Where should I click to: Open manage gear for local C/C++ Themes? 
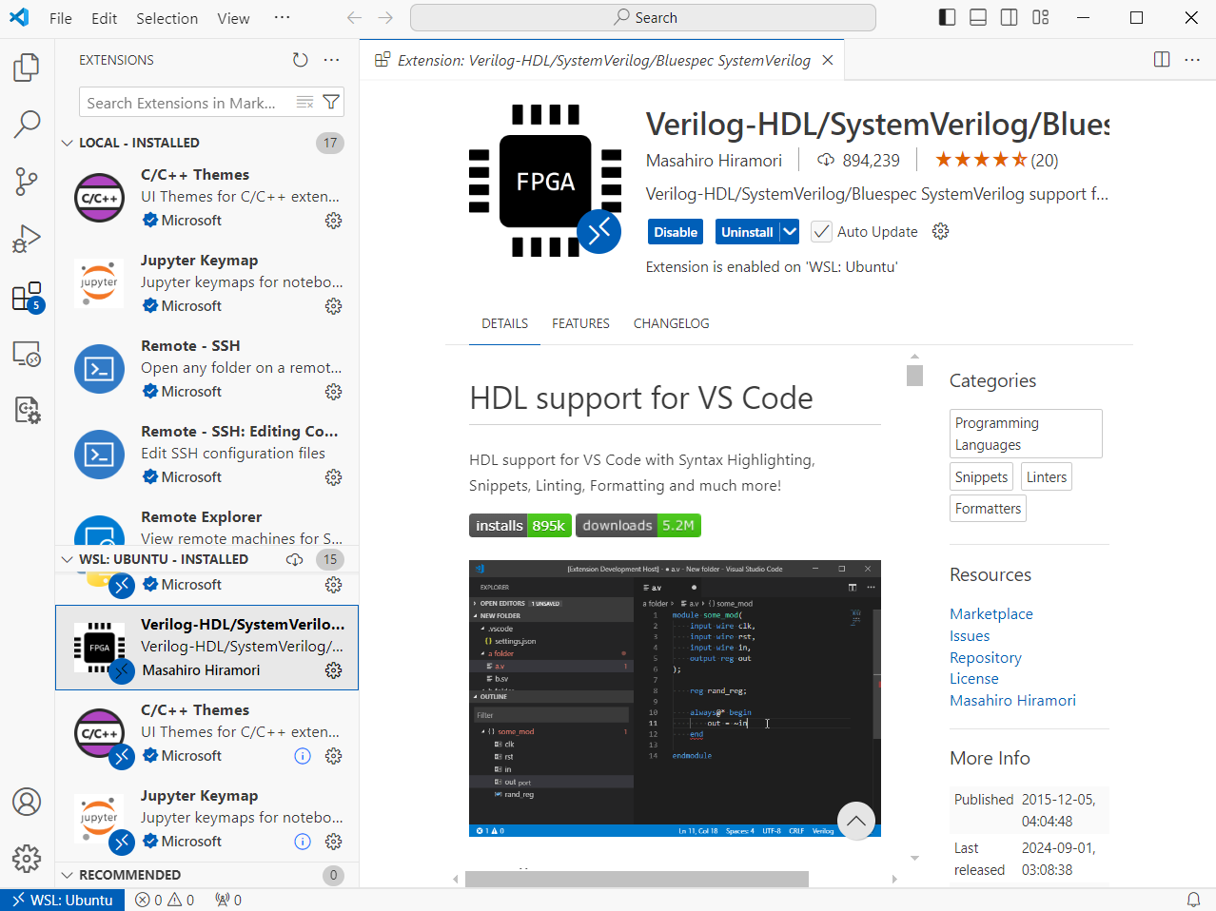coord(333,221)
